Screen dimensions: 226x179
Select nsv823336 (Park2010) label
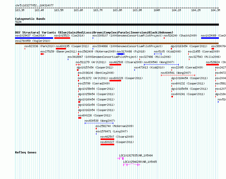(x=40, y=46)
